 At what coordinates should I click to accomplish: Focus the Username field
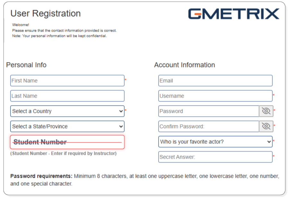(215, 96)
